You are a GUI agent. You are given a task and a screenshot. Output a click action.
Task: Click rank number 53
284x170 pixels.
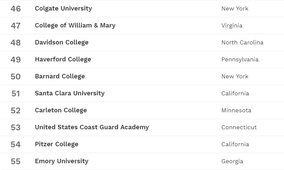[16, 127]
